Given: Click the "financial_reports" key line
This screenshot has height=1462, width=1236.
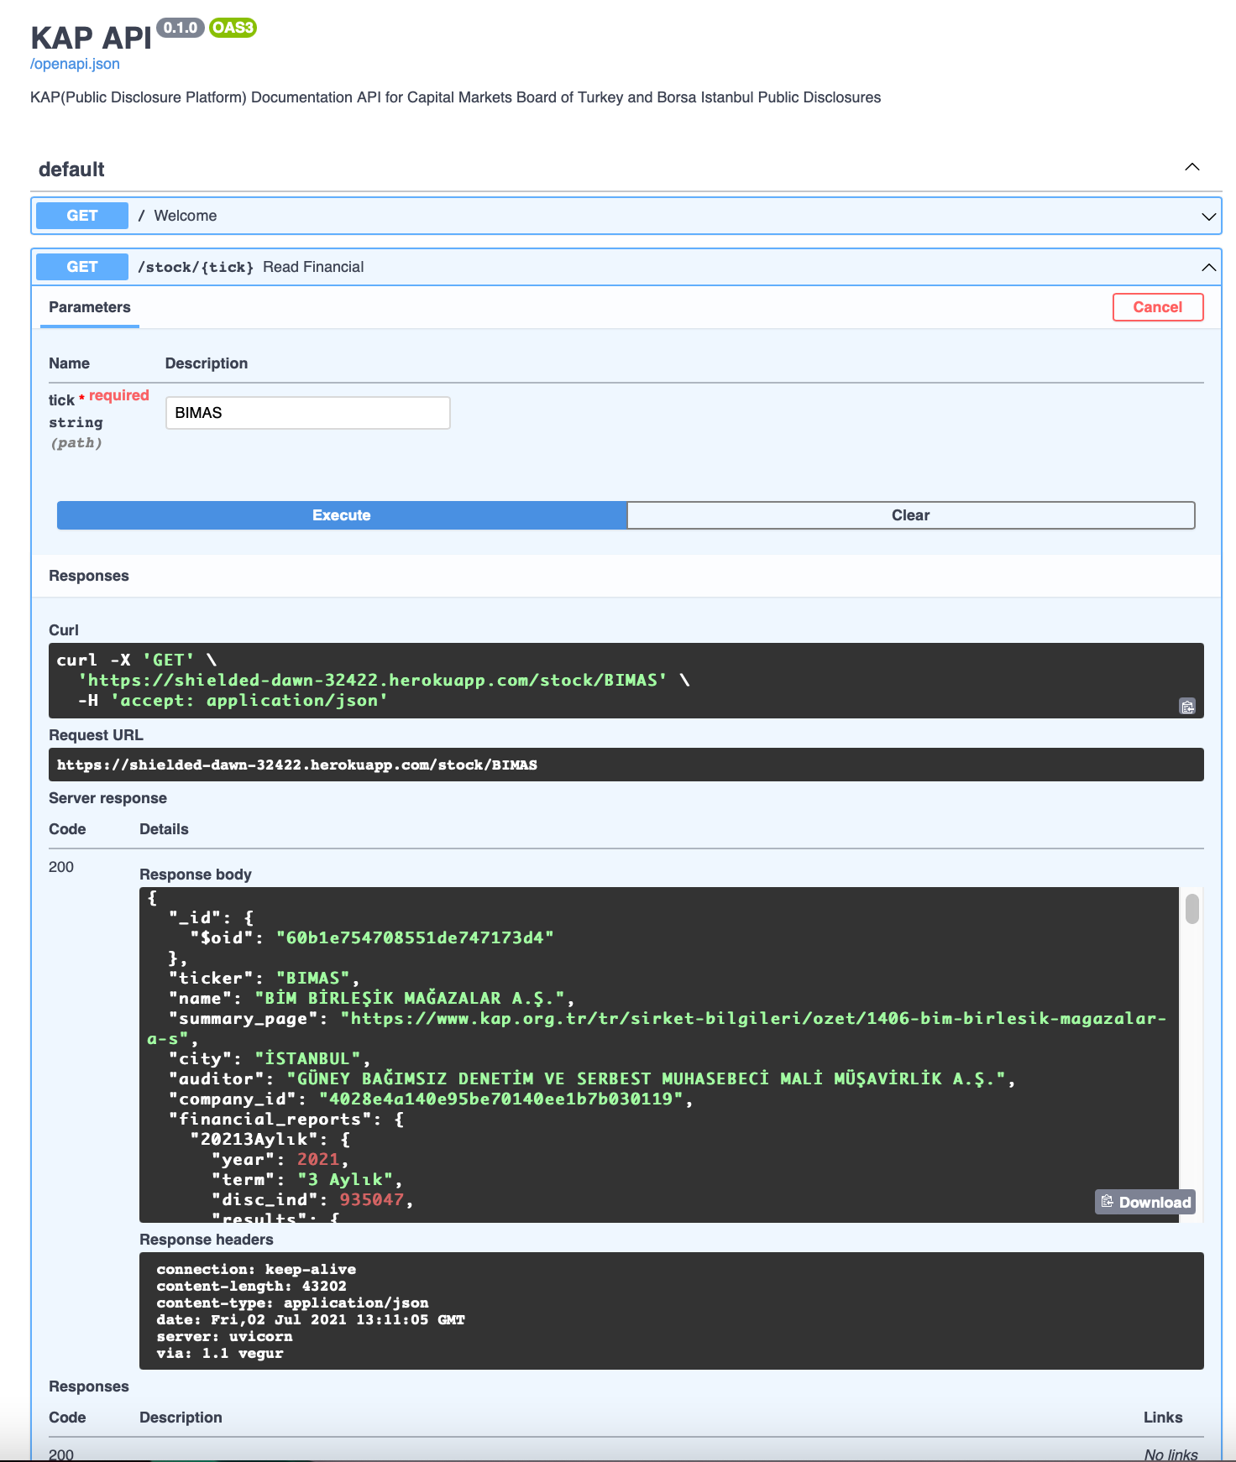Looking at the screenshot, I should pyautogui.click(x=286, y=1119).
